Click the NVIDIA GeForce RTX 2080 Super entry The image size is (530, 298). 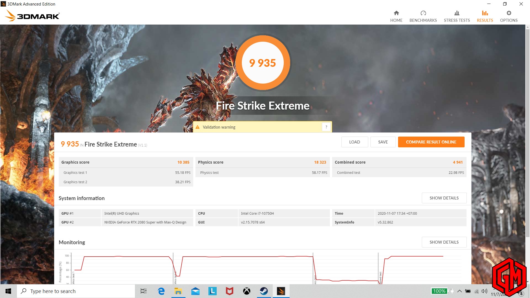145,222
